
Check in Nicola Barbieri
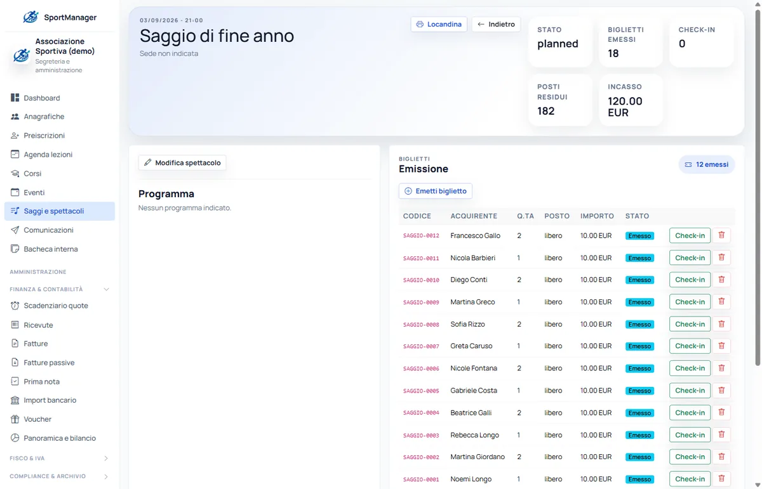(690, 258)
